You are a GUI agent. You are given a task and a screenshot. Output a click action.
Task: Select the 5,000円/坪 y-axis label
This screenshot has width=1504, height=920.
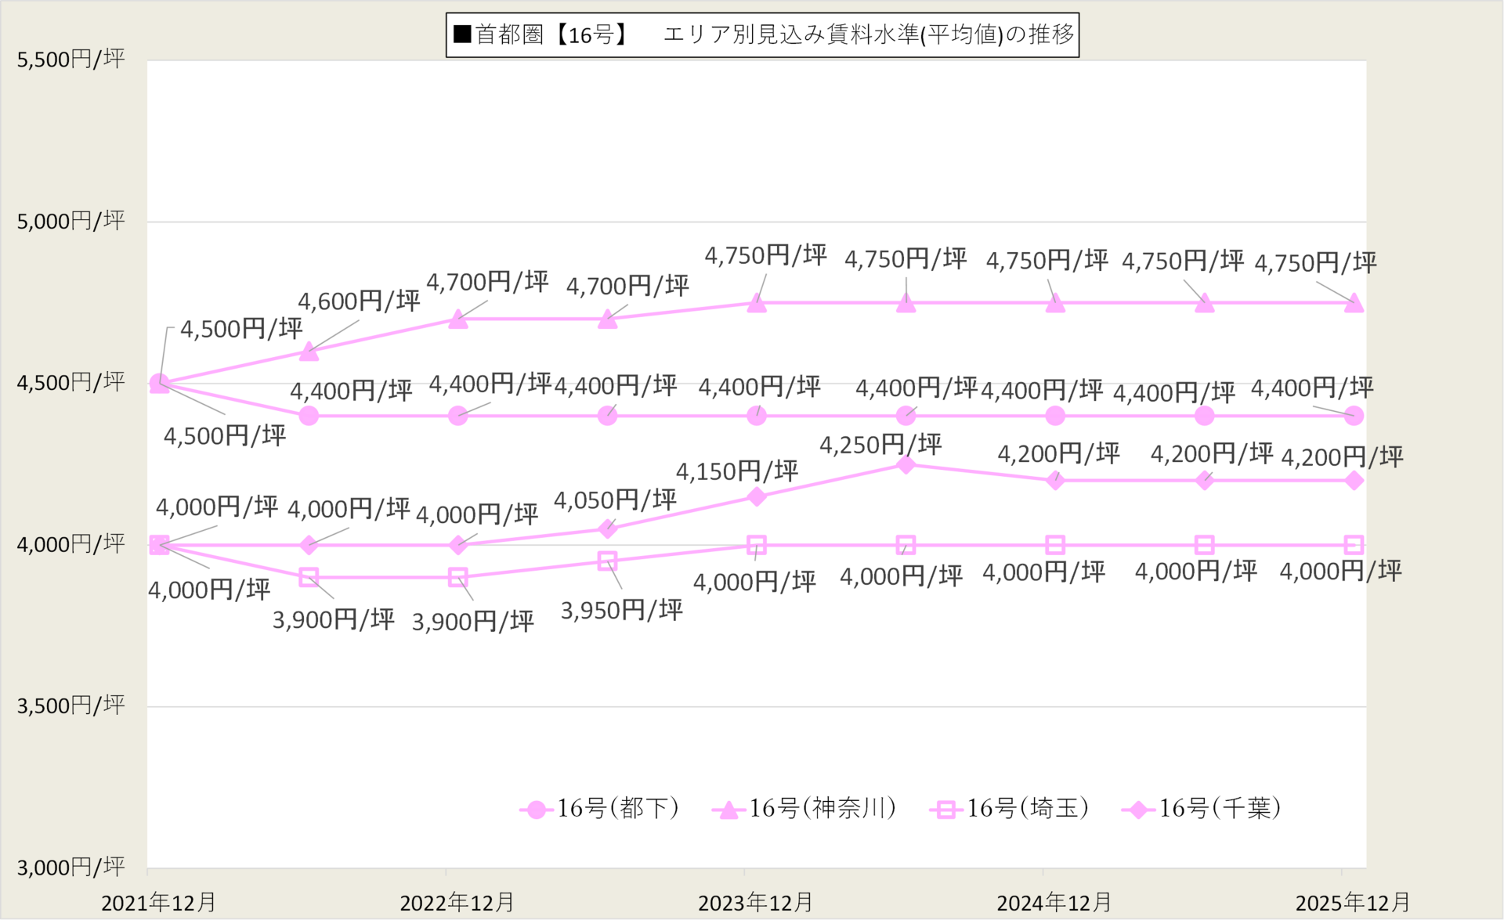70,221
